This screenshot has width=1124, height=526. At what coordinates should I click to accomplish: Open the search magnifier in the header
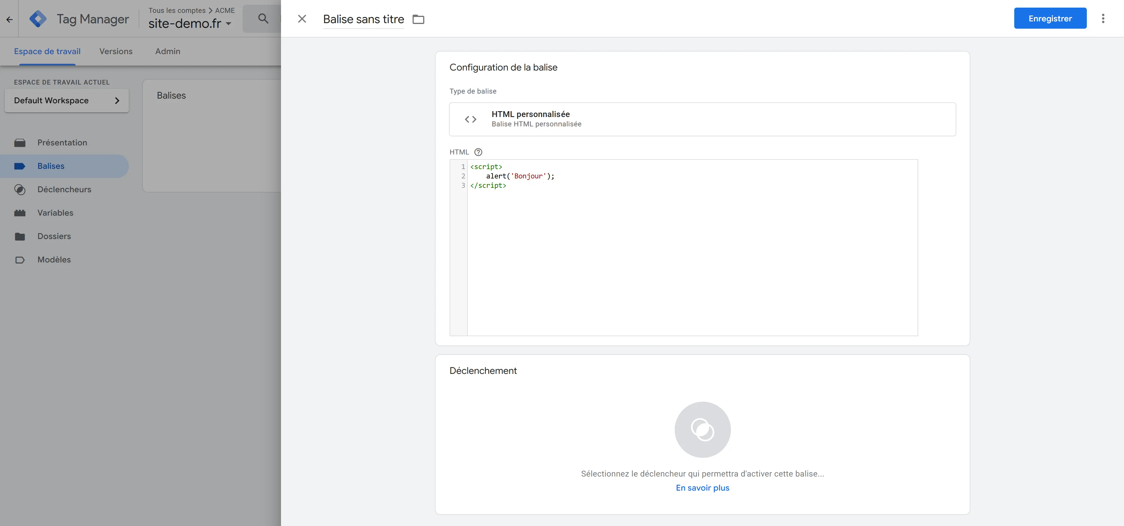click(x=263, y=19)
